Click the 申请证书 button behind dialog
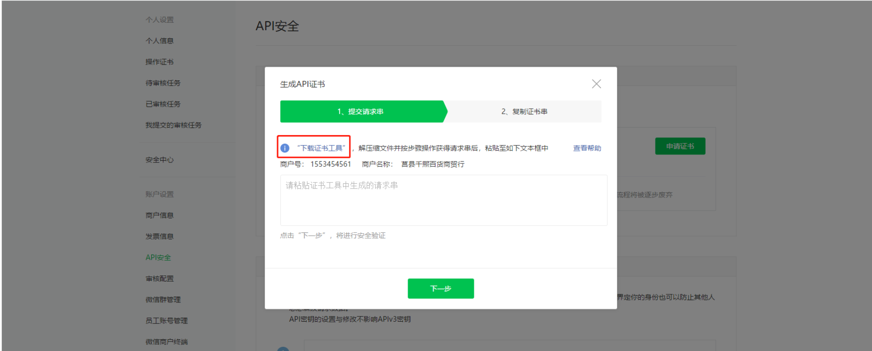The width and height of the screenshot is (872, 351). pyautogui.click(x=680, y=146)
